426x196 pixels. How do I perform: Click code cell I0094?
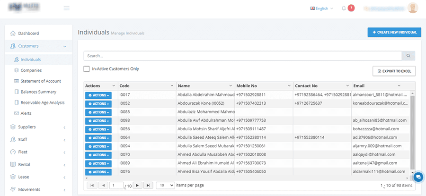[x=124, y=146]
